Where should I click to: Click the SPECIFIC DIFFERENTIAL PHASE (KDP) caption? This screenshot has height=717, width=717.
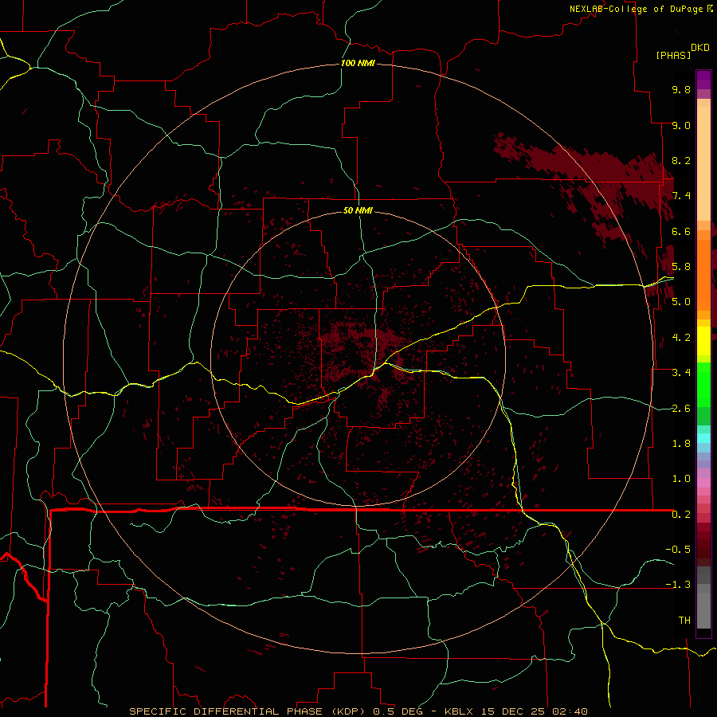pos(249,711)
